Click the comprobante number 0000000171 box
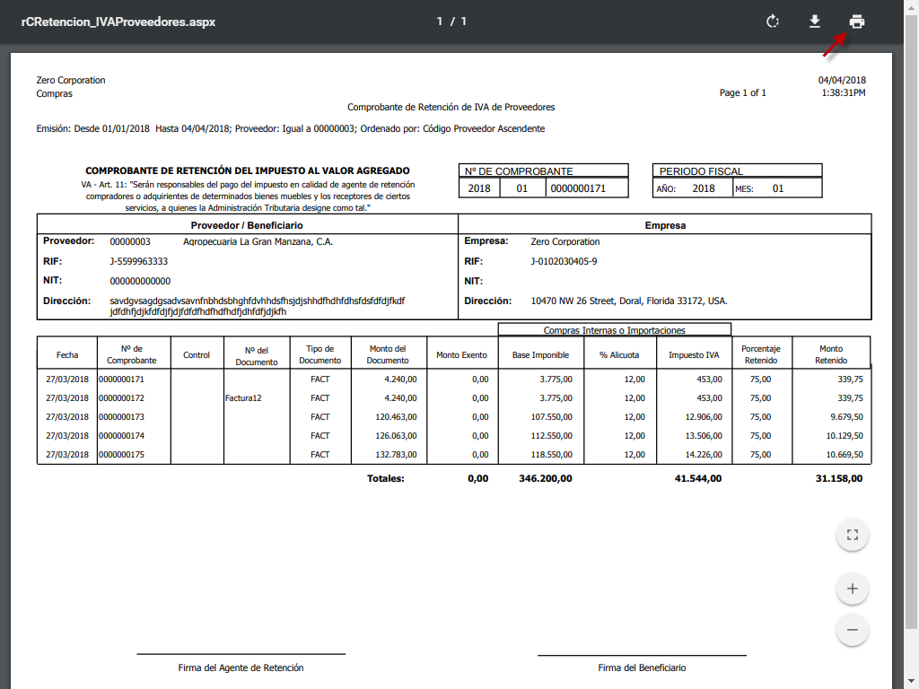This screenshot has height=689, width=919. (x=578, y=188)
